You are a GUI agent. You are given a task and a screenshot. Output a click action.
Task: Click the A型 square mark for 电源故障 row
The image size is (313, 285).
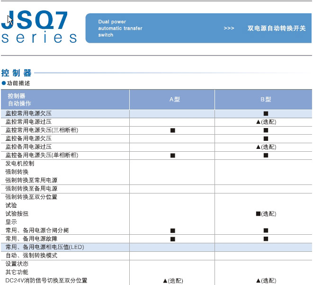pyautogui.click(x=173, y=239)
